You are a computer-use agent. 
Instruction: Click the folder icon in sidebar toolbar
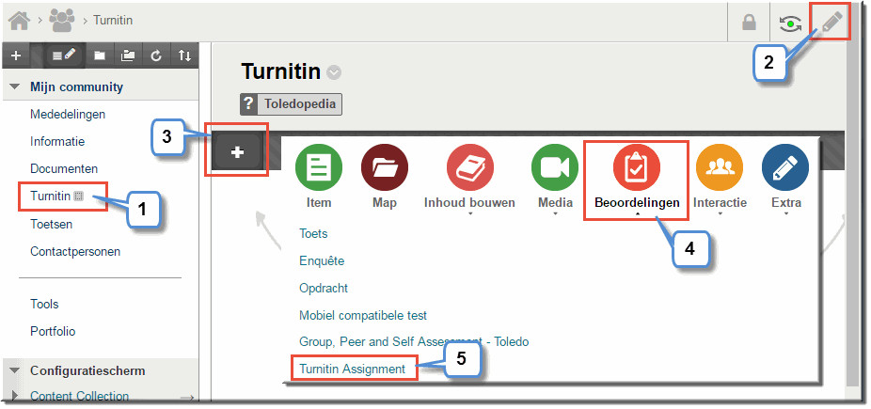(x=100, y=55)
